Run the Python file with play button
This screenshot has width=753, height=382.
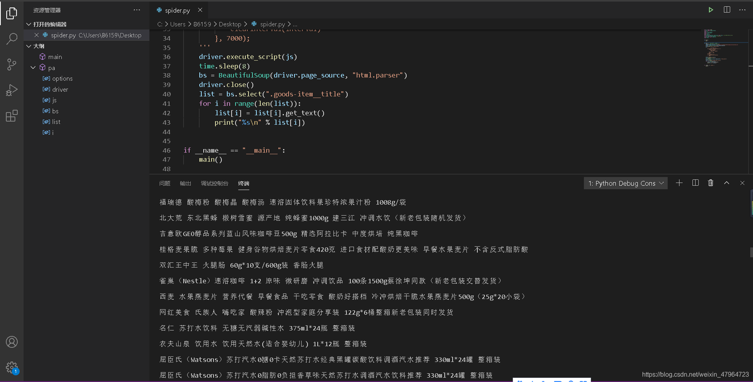tap(711, 10)
